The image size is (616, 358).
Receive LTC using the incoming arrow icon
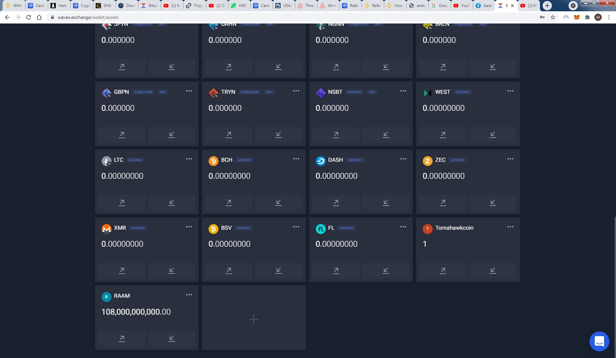click(172, 203)
